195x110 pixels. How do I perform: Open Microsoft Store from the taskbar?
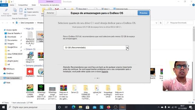point(87,107)
